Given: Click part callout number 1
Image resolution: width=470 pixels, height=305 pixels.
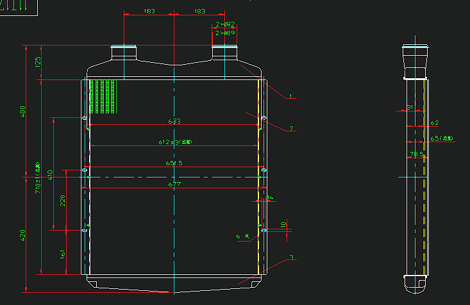Looking at the screenshot, I should click(290, 96).
